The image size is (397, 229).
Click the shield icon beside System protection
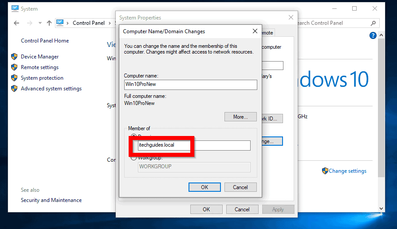pos(15,78)
